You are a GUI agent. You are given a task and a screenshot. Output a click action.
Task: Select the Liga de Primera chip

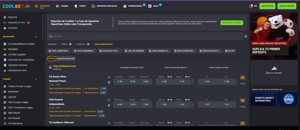click(x=134, y=51)
